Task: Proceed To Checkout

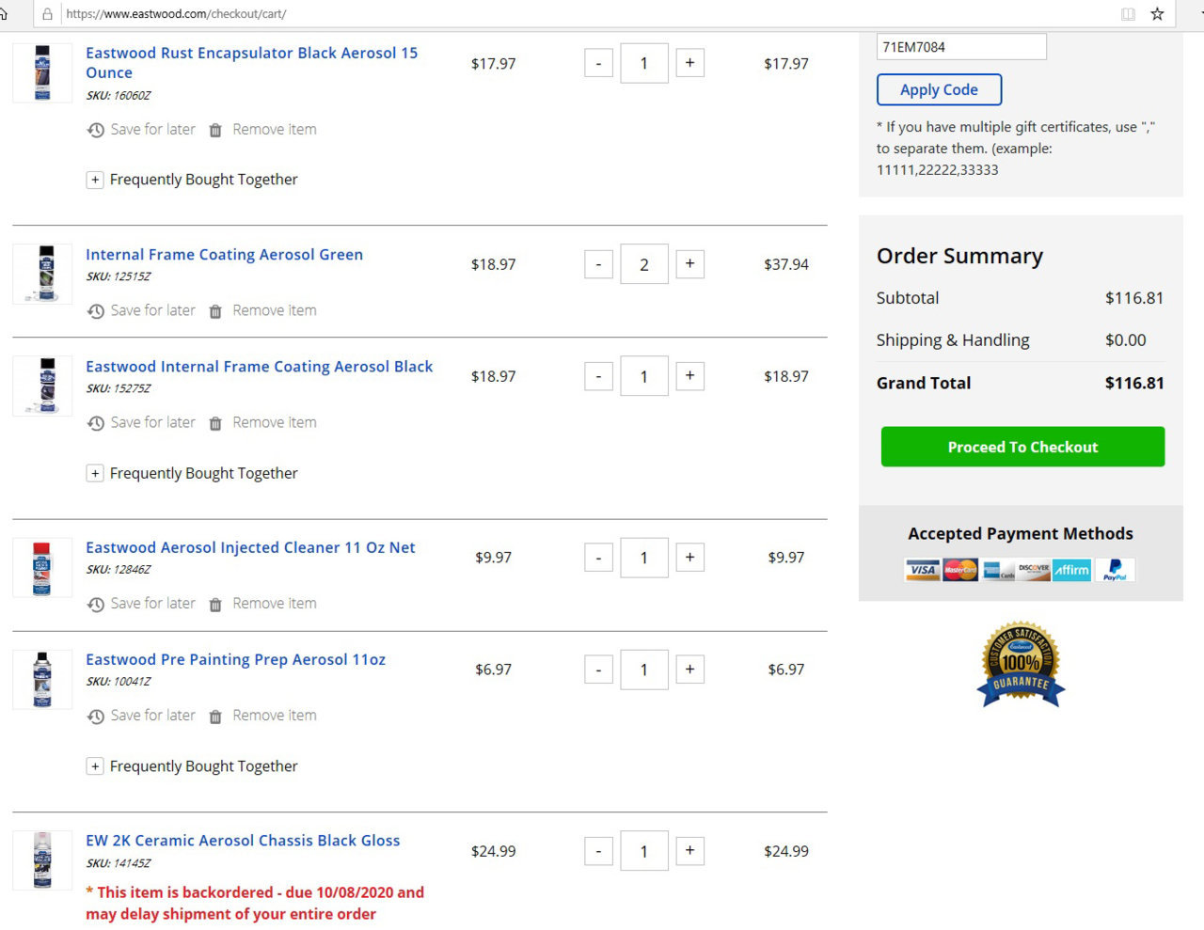Action: [1022, 447]
